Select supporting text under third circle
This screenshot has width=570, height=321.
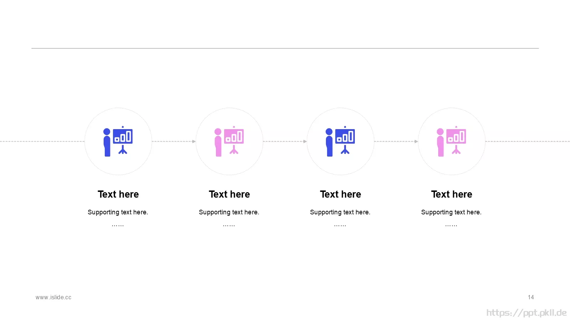(340, 212)
